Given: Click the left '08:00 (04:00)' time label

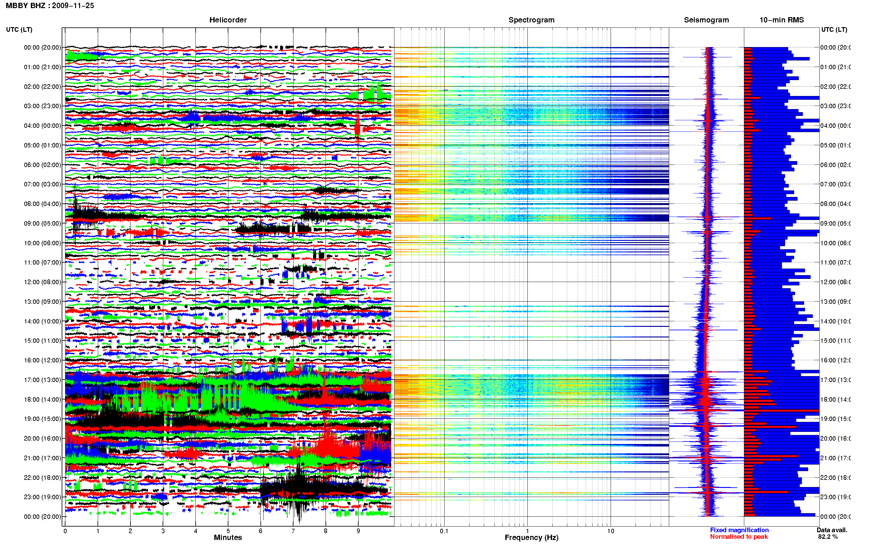Looking at the screenshot, I should tap(42, 204).
